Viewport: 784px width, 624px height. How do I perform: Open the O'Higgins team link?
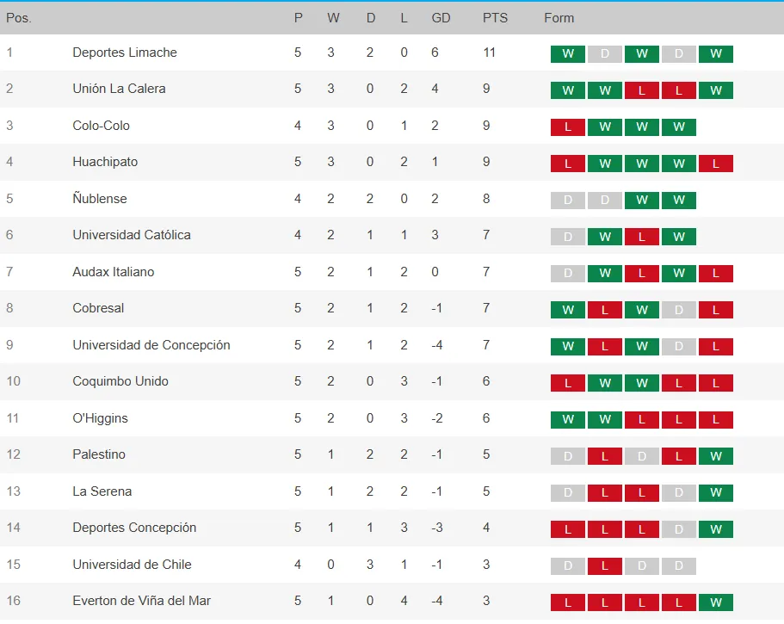tap(100, 418)
